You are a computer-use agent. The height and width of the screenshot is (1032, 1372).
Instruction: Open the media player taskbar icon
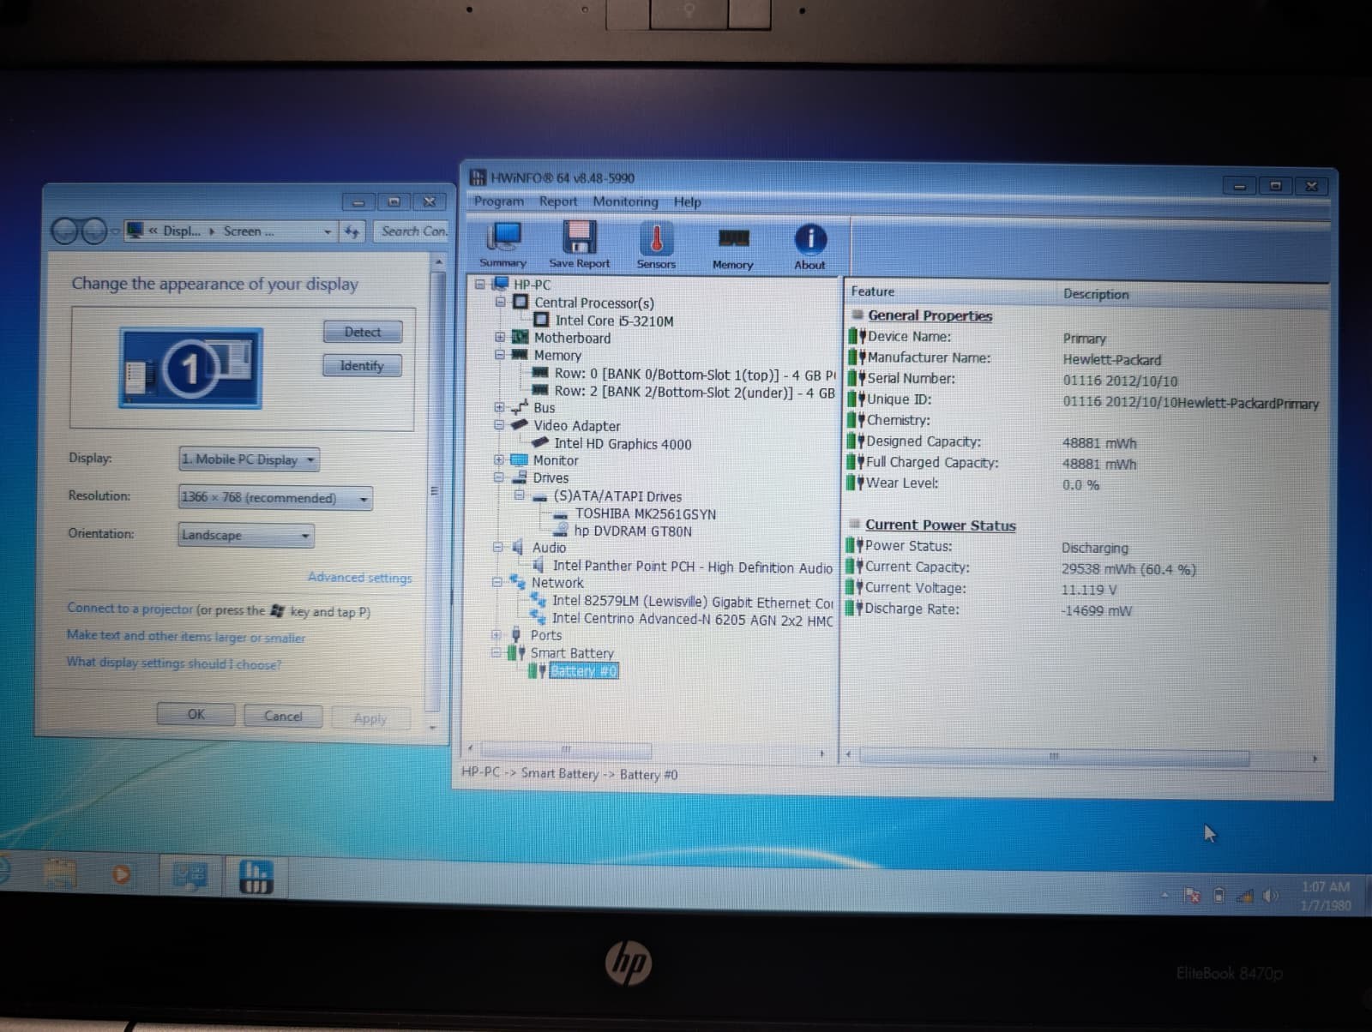point(122,874)
